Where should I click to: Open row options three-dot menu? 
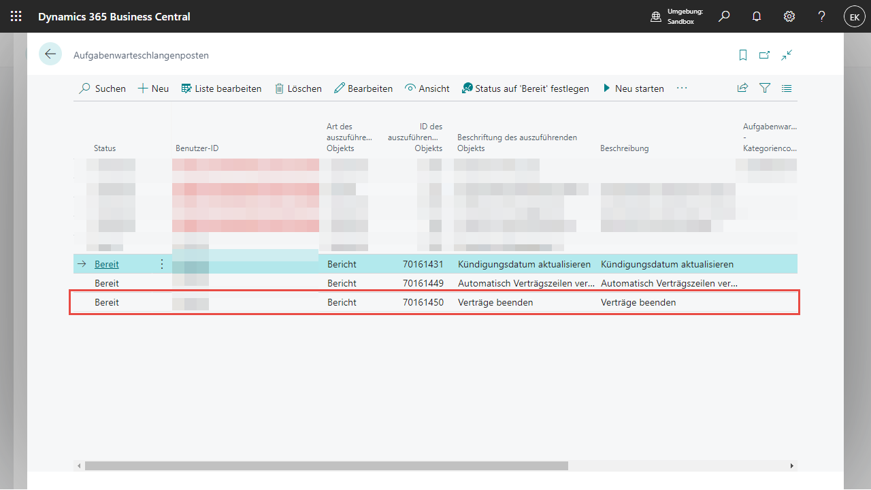tap(161, 264)
